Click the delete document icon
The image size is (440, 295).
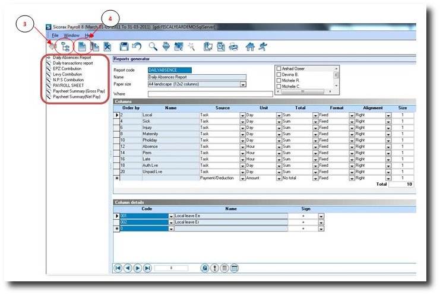[x=107, y=46]
